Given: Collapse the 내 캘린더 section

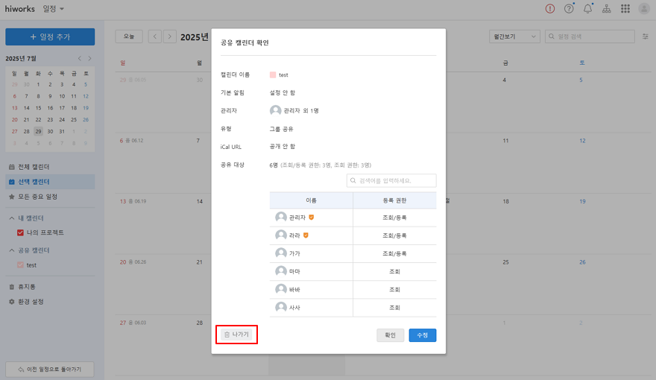Looking at the screenshot, I should coord(11,218).
